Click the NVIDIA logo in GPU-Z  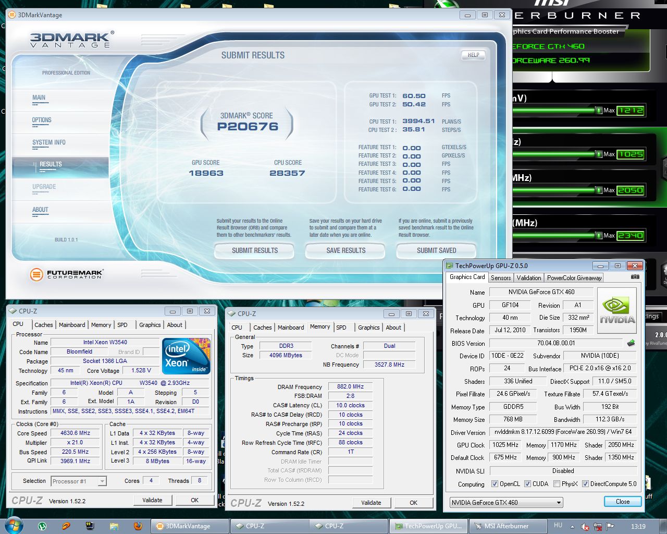pos(617,311)
